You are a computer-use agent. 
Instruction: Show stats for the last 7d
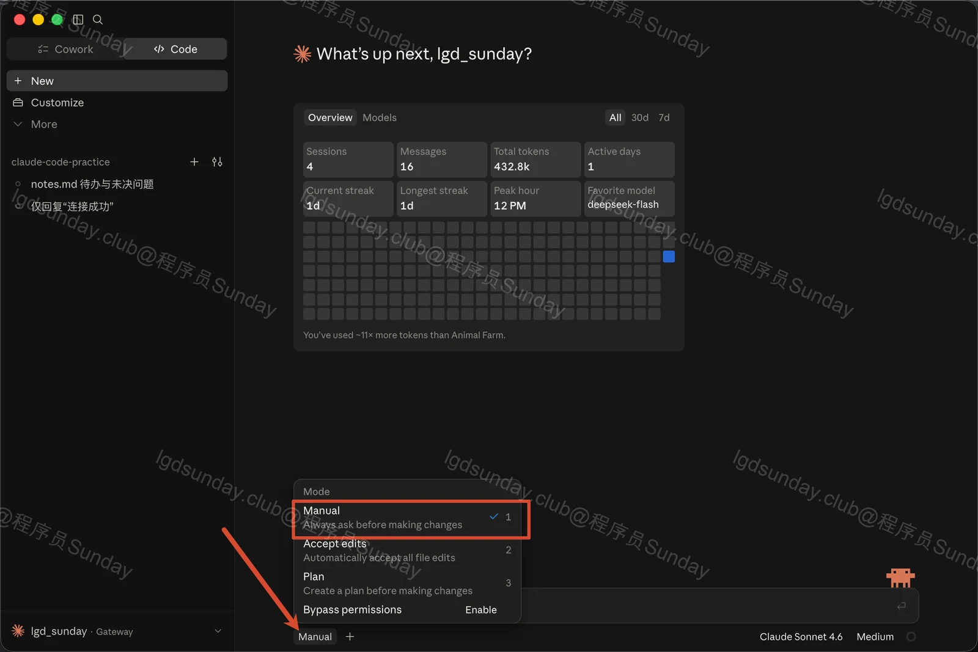click(x=664, y=117)
